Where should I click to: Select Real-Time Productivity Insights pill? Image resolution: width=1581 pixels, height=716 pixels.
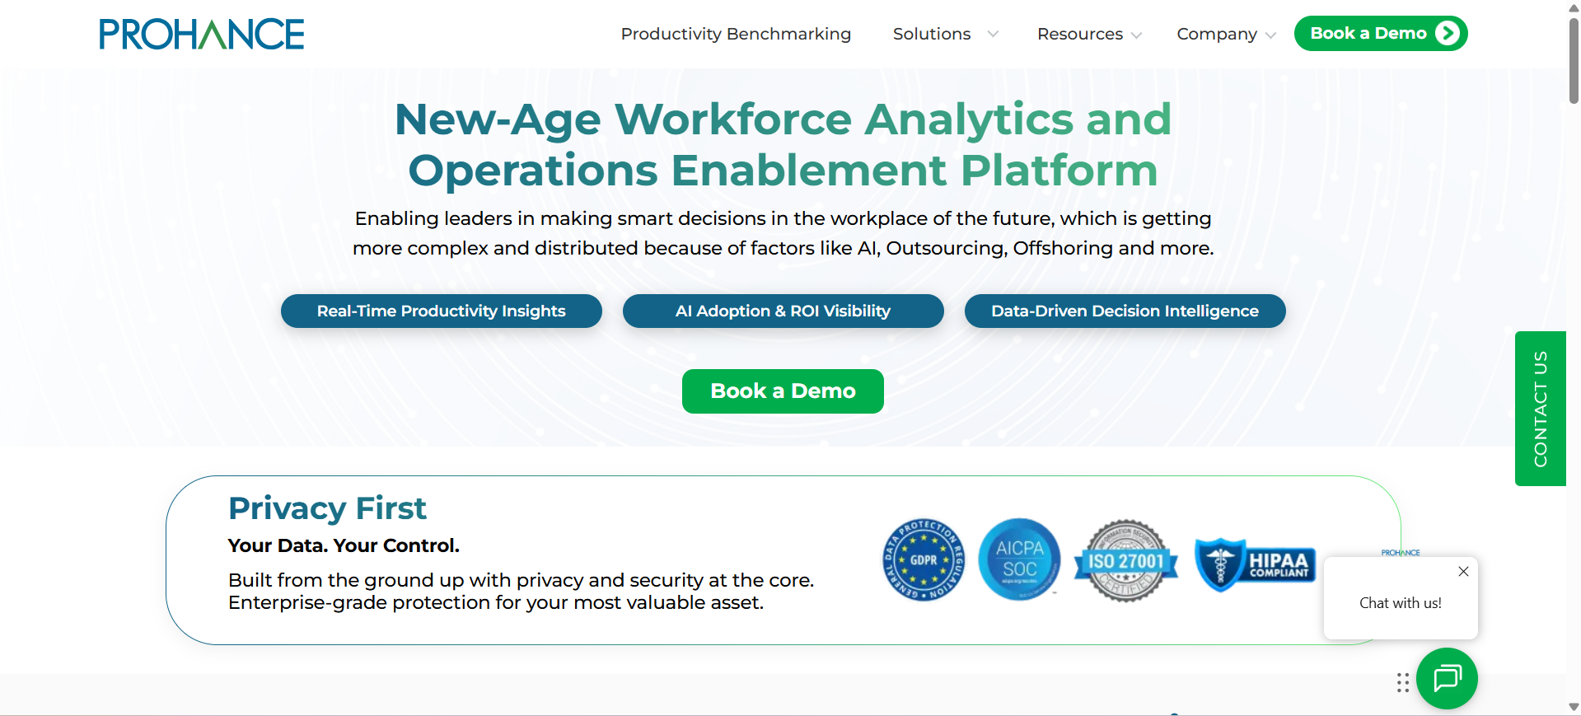441,311
